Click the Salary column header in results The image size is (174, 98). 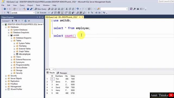(73, 76)
